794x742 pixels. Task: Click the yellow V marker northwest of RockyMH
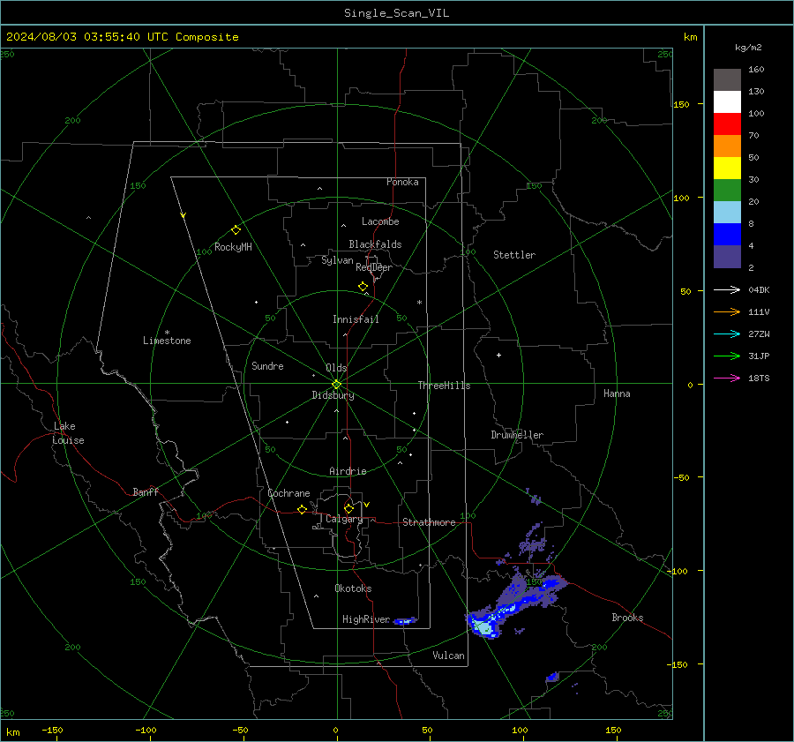point(184,215)
